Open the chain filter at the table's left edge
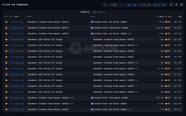 click(x=5, y=16)
